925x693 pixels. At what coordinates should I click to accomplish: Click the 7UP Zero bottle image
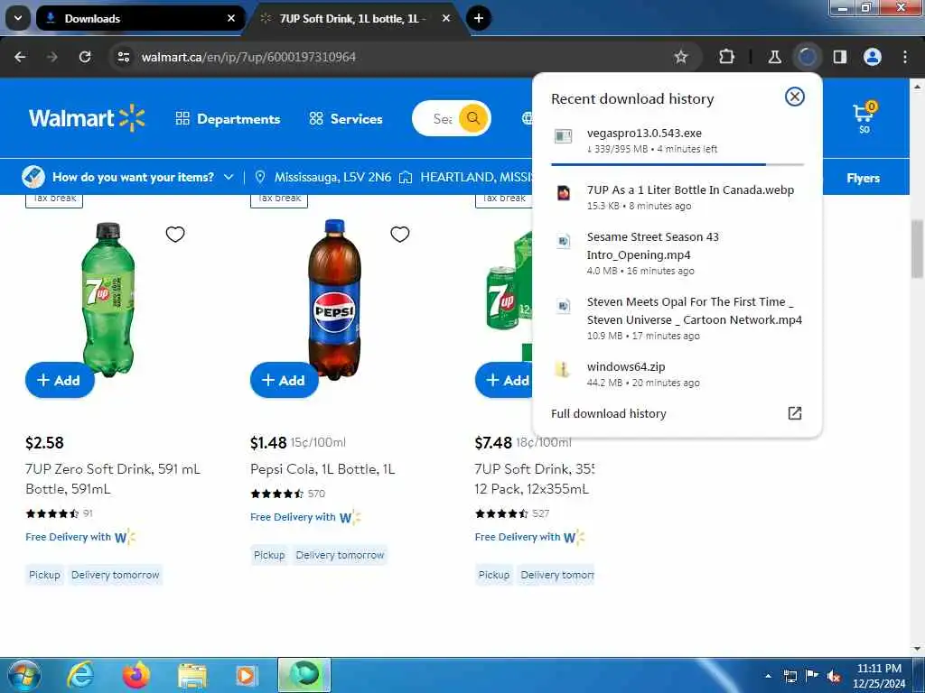[108, 300]
